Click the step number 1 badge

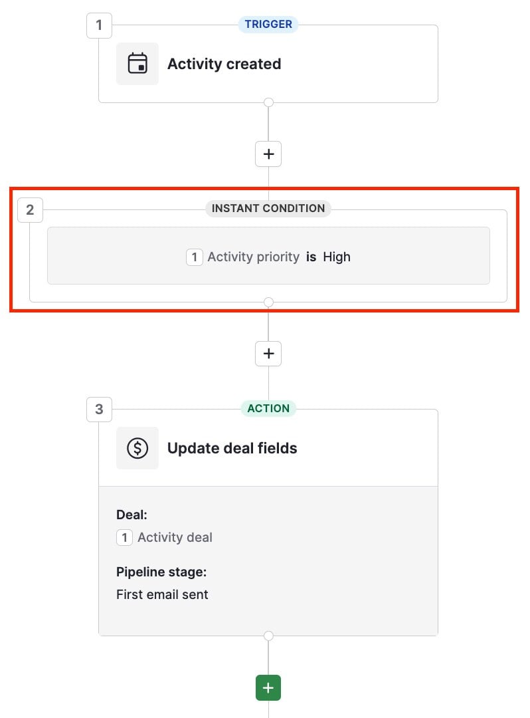click(x=99, y=25)
